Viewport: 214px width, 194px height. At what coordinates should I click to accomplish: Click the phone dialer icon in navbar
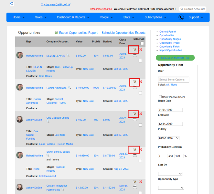tap(181, 17)
